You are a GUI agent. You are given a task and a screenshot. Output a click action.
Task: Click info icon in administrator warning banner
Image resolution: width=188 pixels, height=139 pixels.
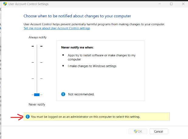[x=28, y=116]
